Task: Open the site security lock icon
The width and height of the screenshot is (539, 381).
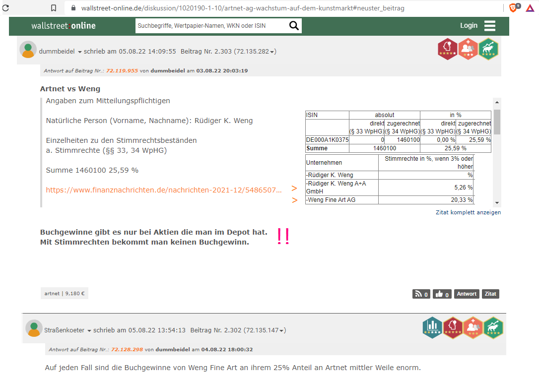Action: [73, 8]
